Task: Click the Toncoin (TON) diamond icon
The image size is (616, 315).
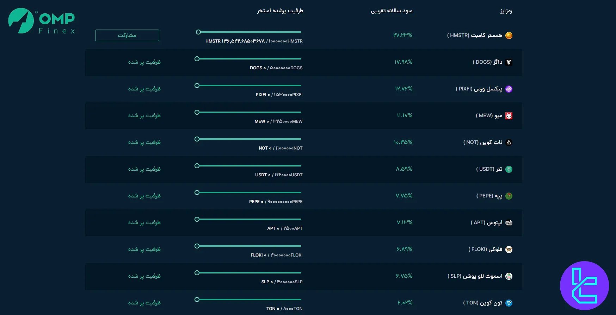Action: (x=509, y=303)
